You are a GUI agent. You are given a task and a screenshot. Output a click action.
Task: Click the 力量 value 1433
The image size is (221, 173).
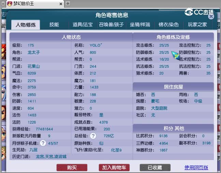point(94,87)
